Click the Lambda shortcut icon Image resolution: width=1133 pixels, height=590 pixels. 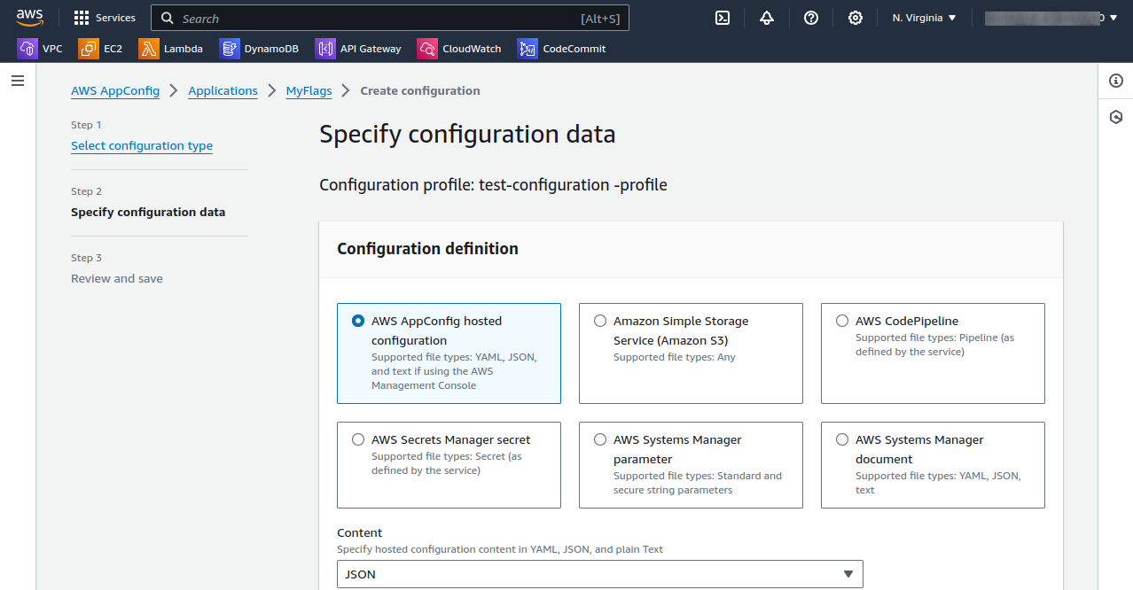[149, 49]
